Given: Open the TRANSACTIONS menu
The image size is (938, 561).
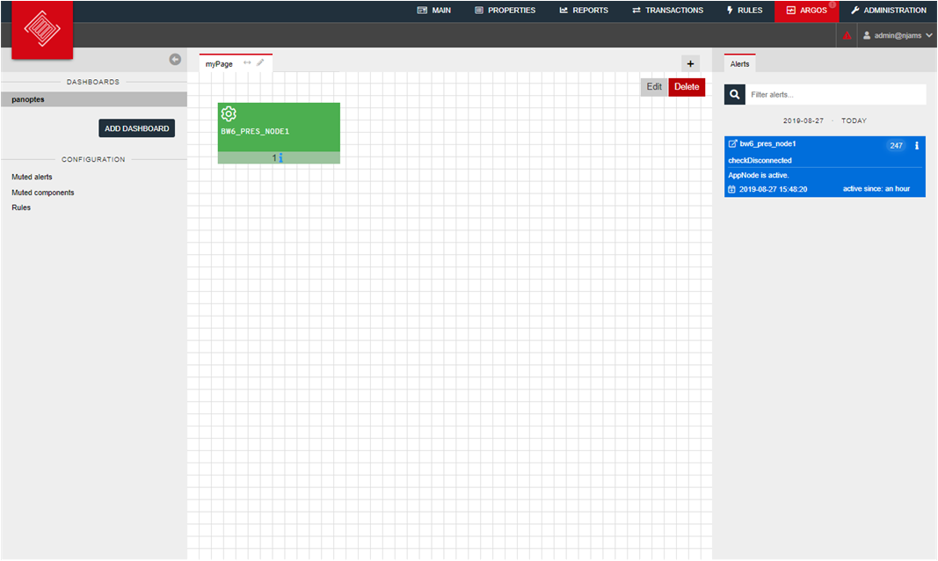Looking at the screenshot, I should click(x=667, y=11).
